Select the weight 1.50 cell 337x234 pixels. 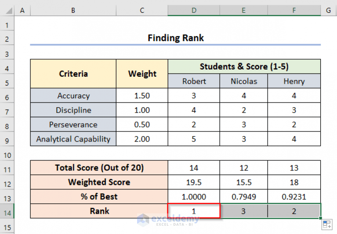click(x=142, y=96)
